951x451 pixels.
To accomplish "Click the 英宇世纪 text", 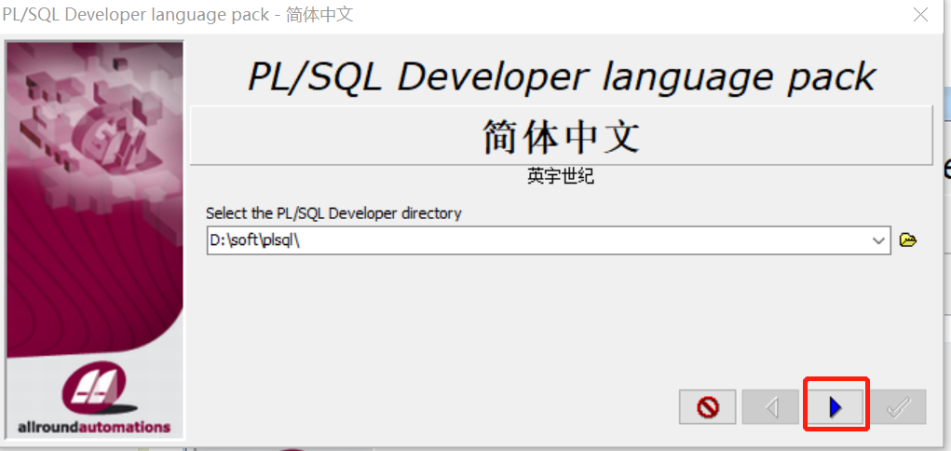I will [561, 177].
